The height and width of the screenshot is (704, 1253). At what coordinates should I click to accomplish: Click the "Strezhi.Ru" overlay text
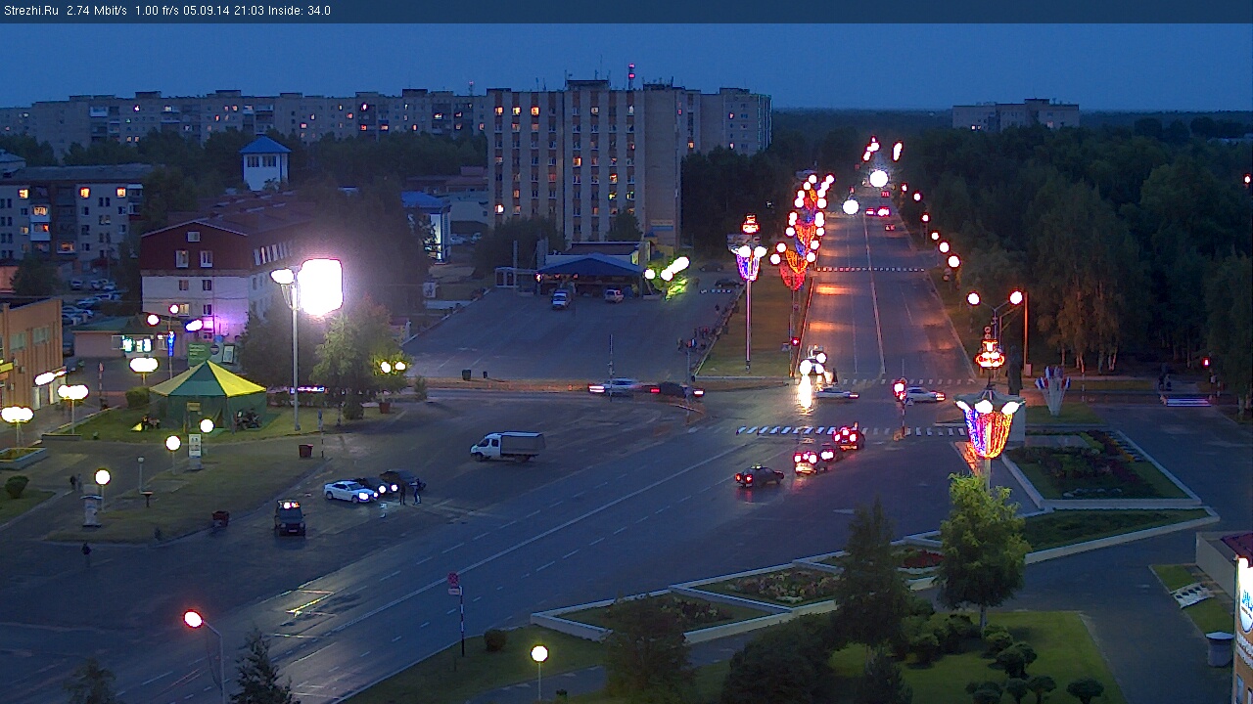point(31,11)
